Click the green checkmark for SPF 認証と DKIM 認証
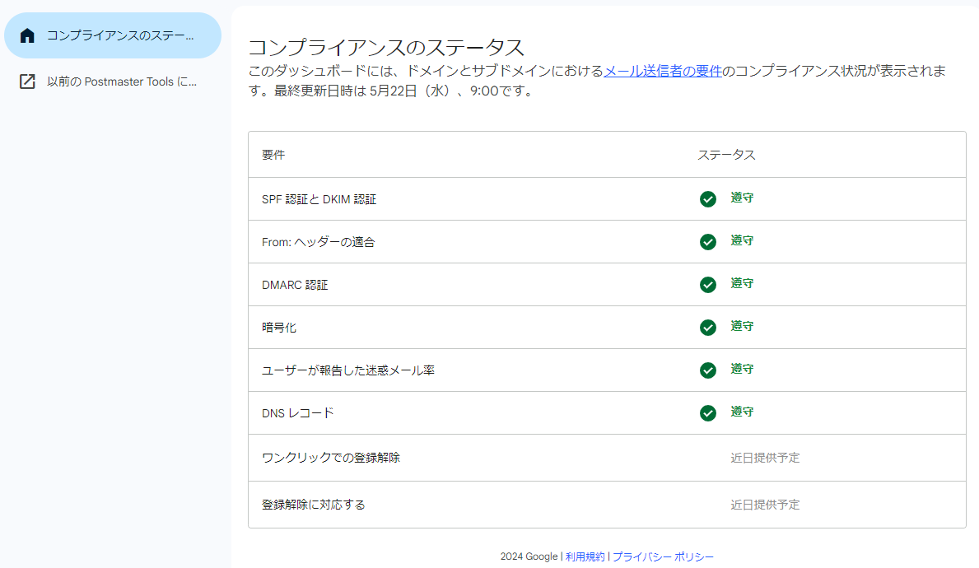This screenshot has height=568, width=979. 707,198
